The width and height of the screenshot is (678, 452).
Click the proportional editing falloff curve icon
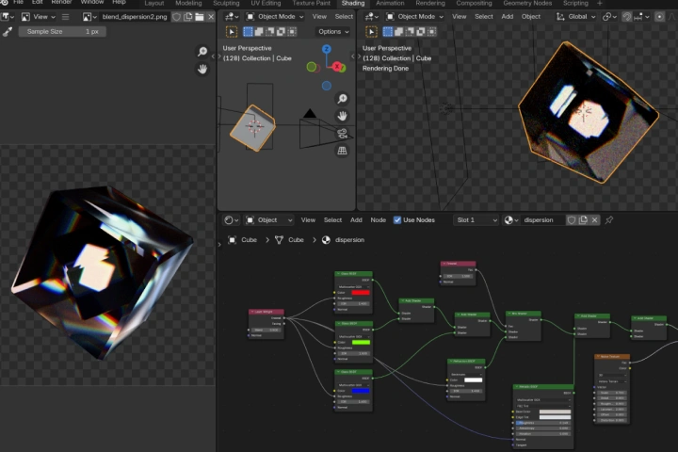pyautogui.click(x=671, y=17)
